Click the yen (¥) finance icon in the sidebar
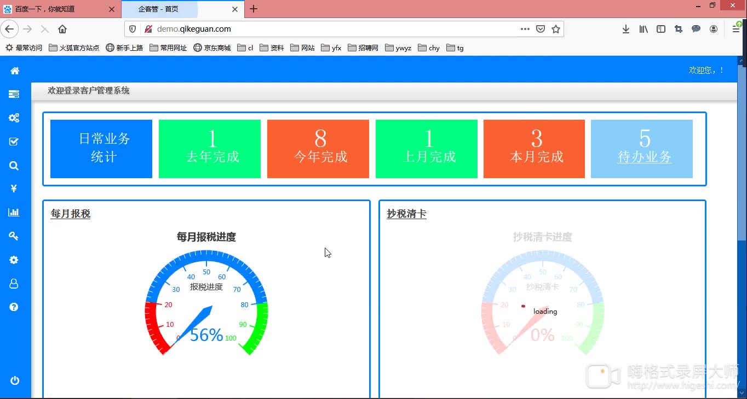This screenshot has width=747, height=399. tap(14, 189)
